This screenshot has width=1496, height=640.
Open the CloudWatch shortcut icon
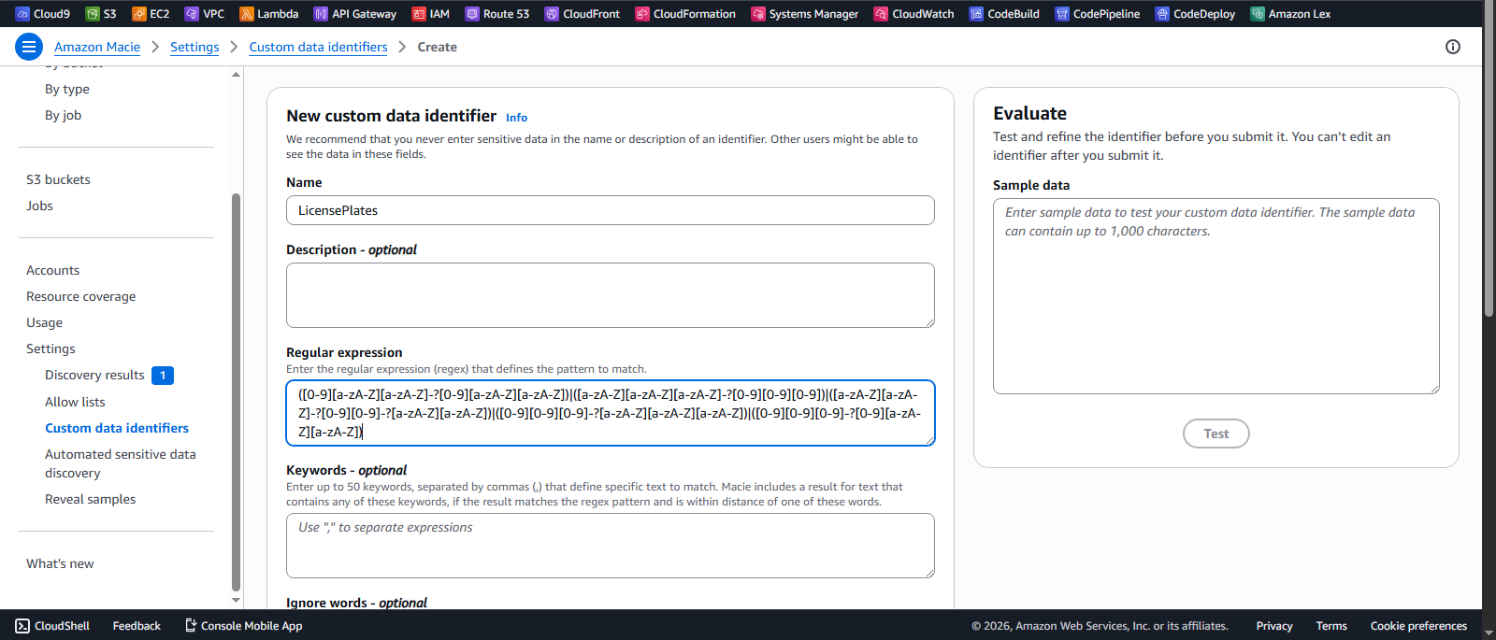[x=881, y=14]
